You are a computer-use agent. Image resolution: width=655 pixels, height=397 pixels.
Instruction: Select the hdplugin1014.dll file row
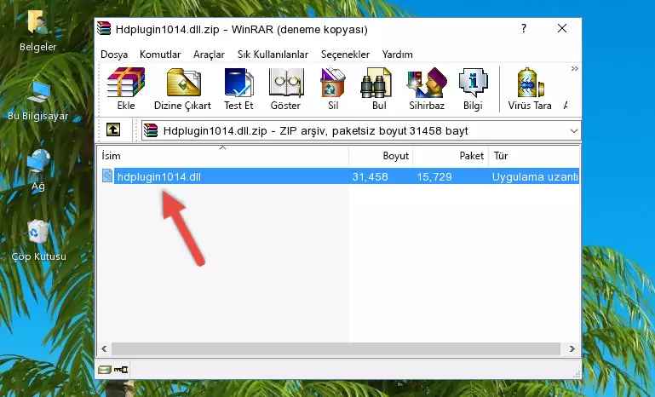pos(339,176)
